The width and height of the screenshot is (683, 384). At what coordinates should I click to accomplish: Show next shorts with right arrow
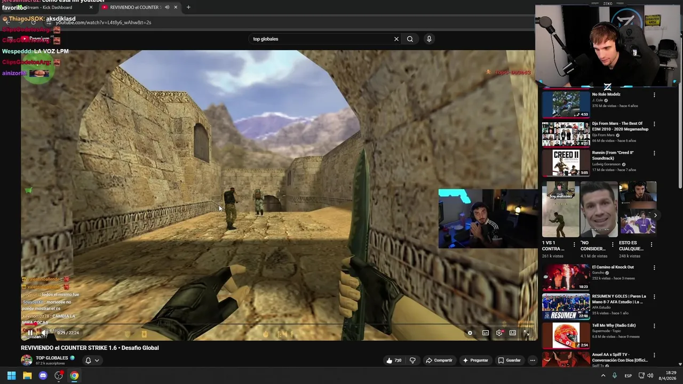655,215
